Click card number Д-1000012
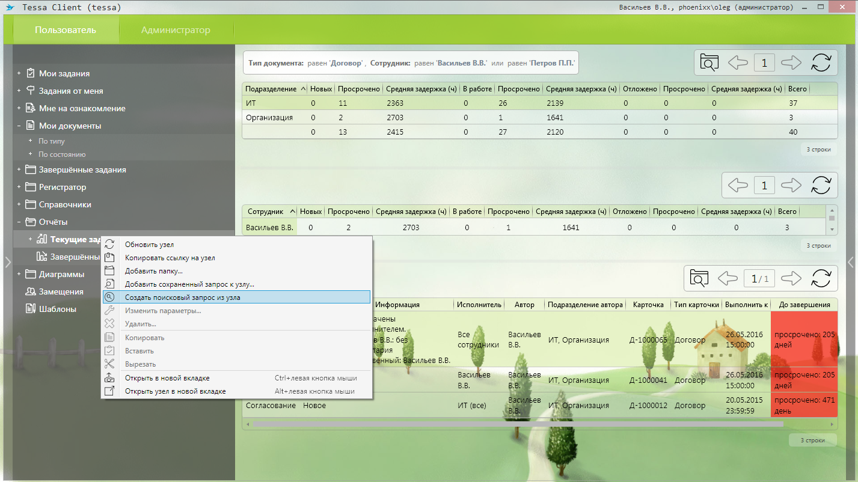Image resolution: width=858 pixels, height=482 pixels. tap(648, 405)
